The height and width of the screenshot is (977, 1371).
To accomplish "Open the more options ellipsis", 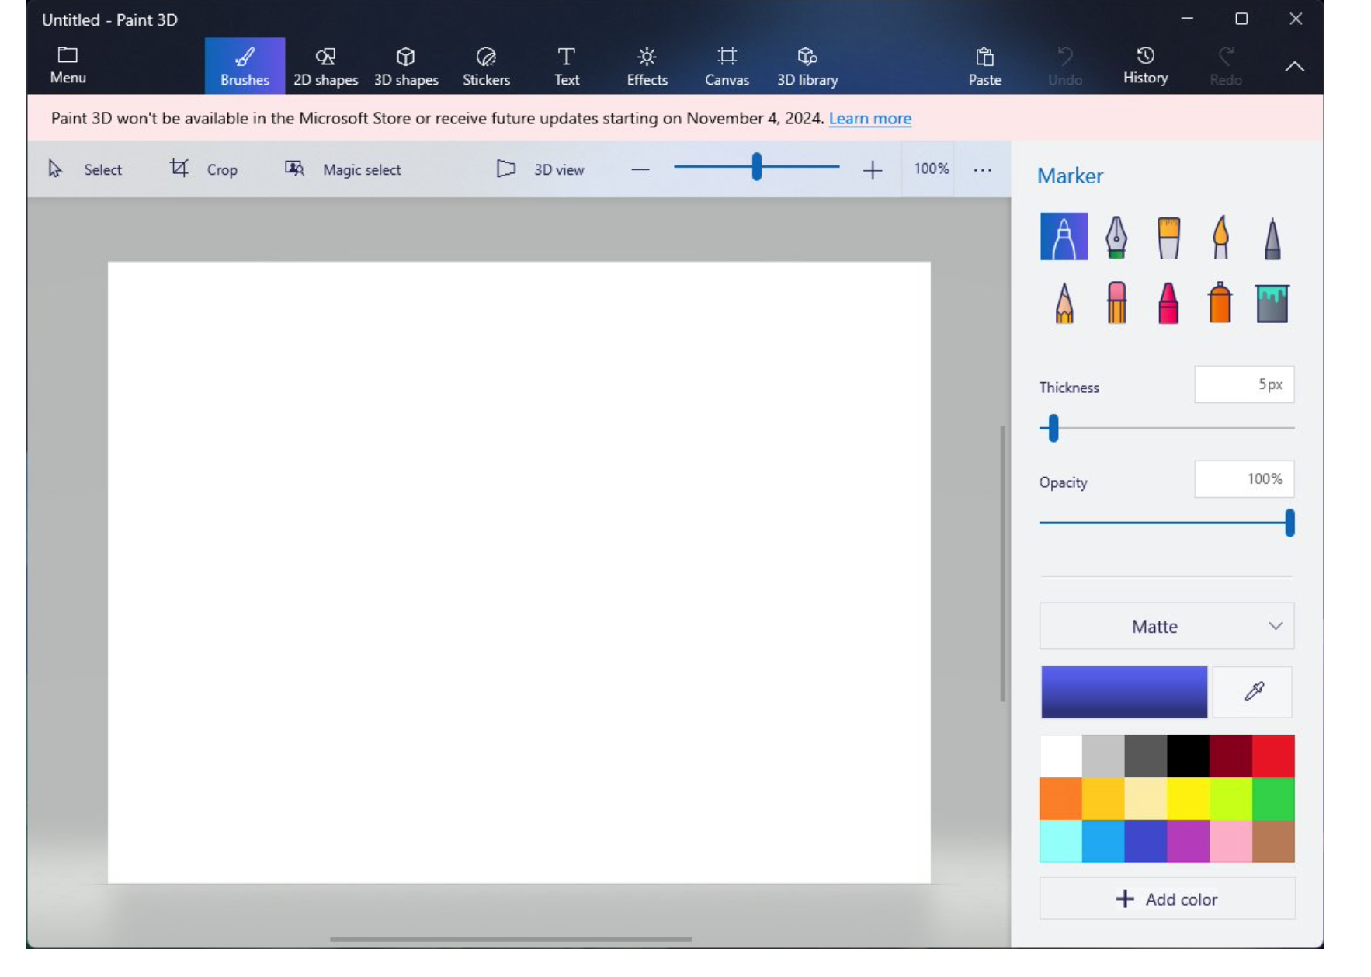I will pyautogui.click(x=982, y=169).
